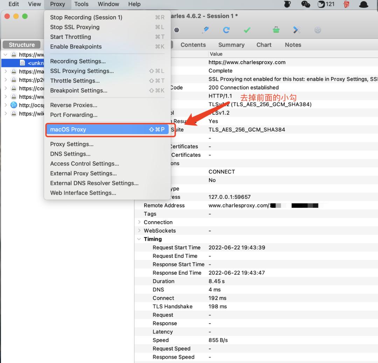Select the Duration 8.45 s value
The image size is (378, 363).
pos(217,281)
